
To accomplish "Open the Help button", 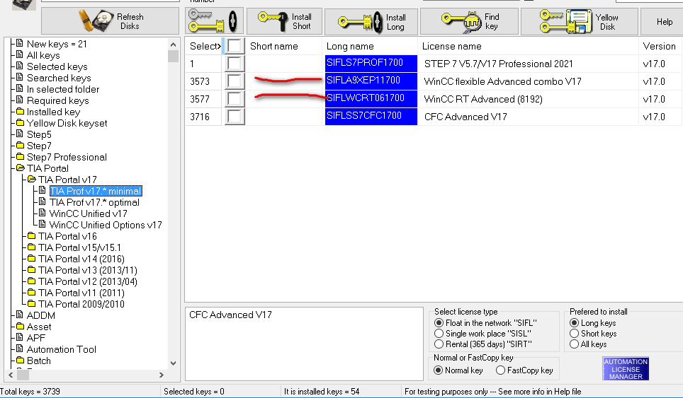I will (664, 22).
